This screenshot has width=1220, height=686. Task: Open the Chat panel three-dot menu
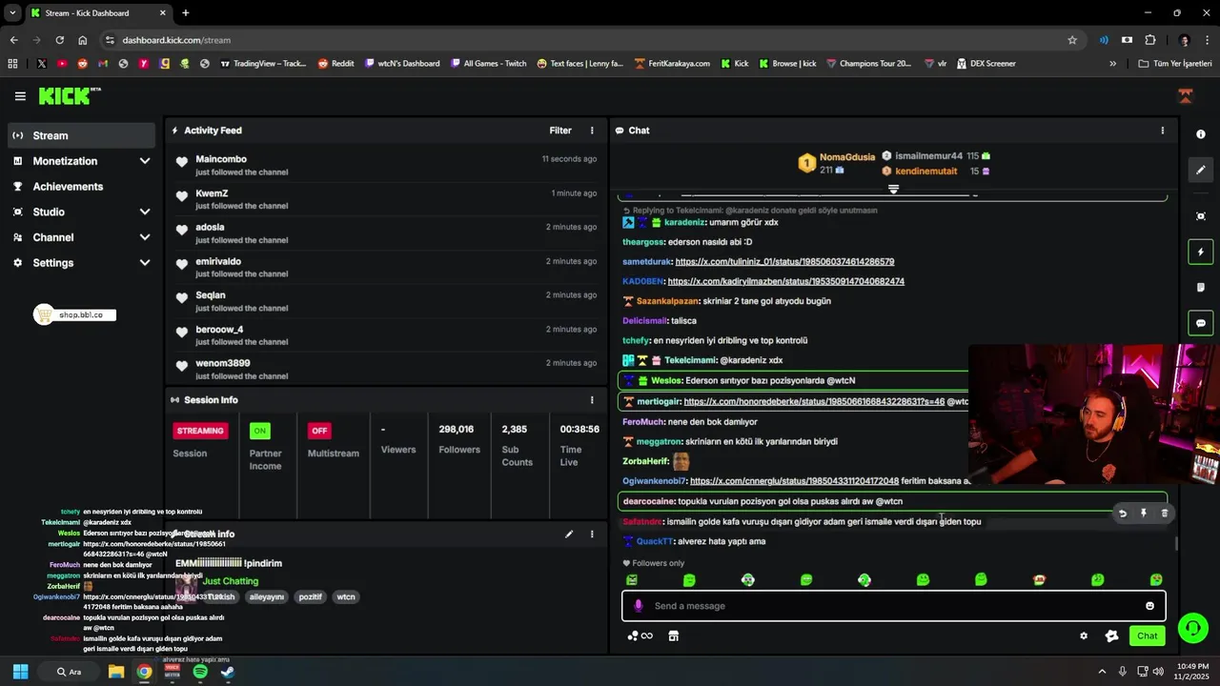pyautogui.click(x=1162, y=131)
